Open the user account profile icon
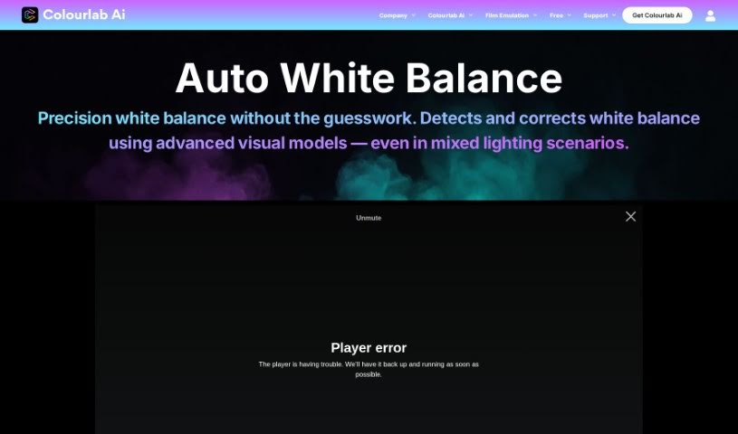738x434 pixels. [x=710, y=16]
